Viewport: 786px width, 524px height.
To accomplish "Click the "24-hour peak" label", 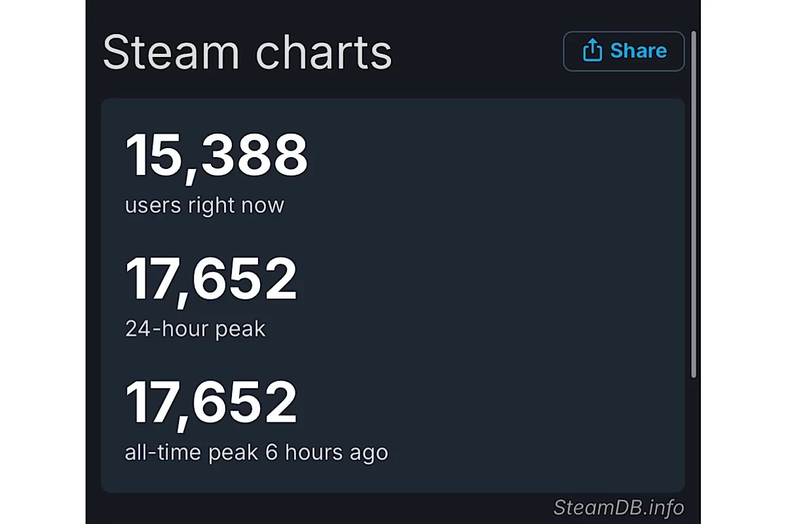I will [195, 329].
